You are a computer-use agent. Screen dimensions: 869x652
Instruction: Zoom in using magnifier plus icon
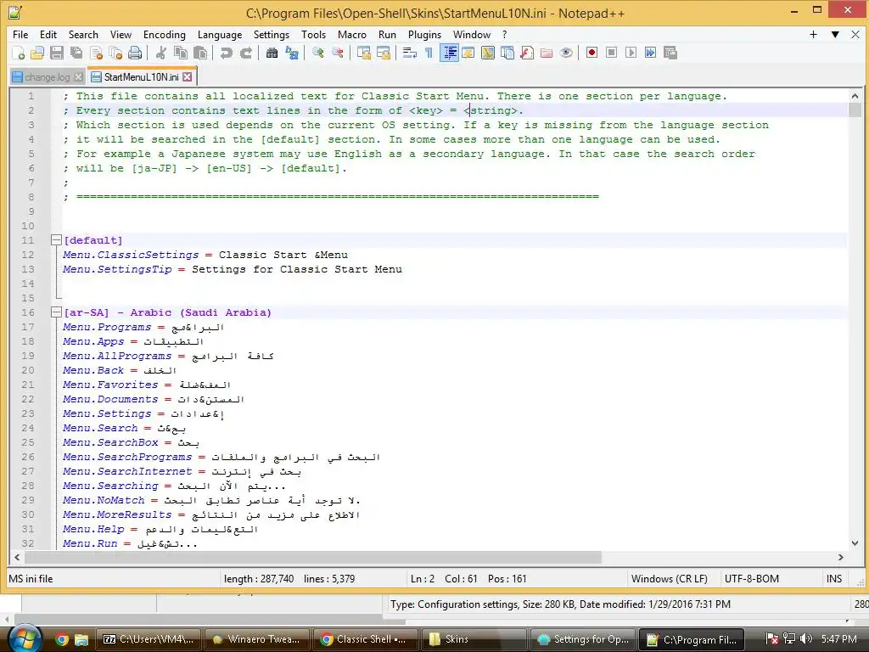pyautogui.click(x=318, y=53)
